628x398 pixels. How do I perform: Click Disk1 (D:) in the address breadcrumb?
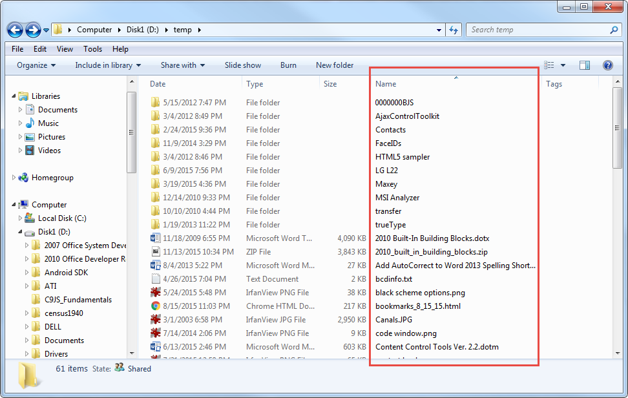pos(143,30)
